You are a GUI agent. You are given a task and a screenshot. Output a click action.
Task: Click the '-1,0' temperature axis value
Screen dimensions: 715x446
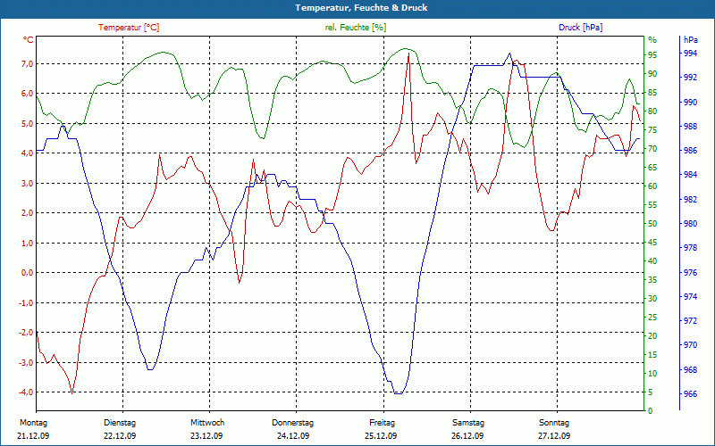click(27, 302)
